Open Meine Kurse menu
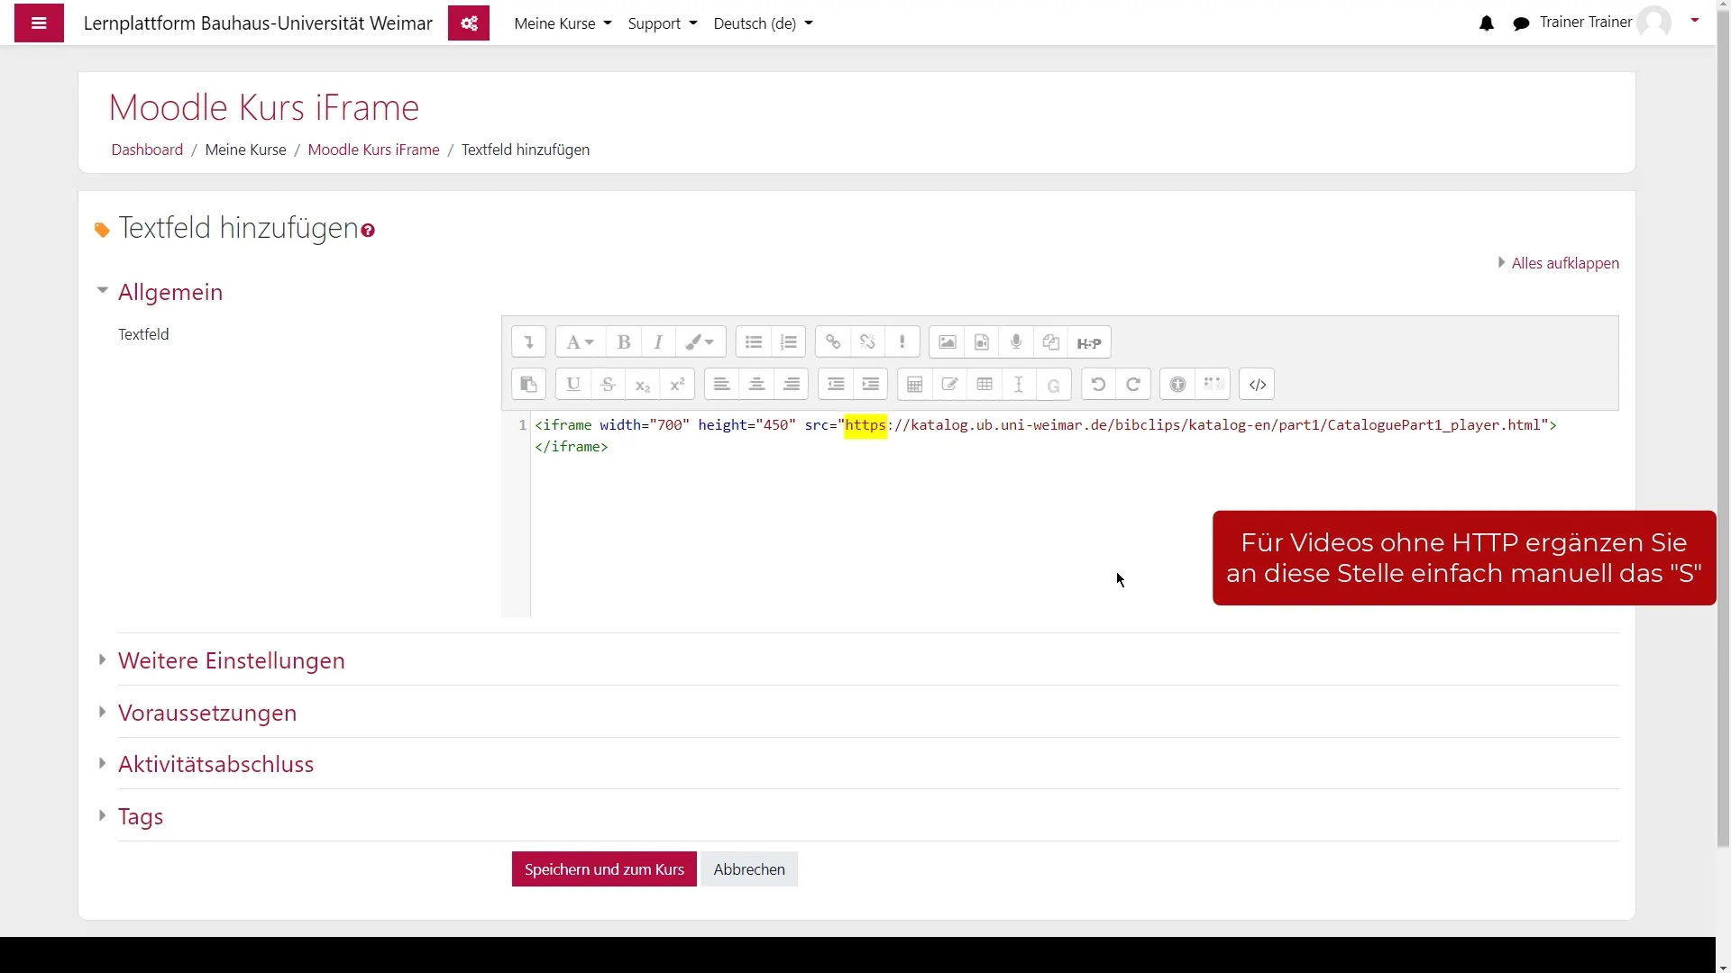Viewport: 1731px width, 973px height. click(563, 23)
